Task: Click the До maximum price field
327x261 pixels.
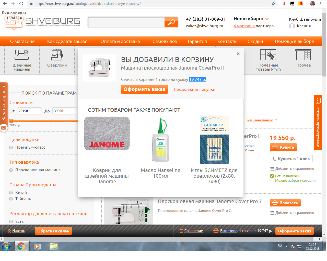Action: tap(65, 111)
